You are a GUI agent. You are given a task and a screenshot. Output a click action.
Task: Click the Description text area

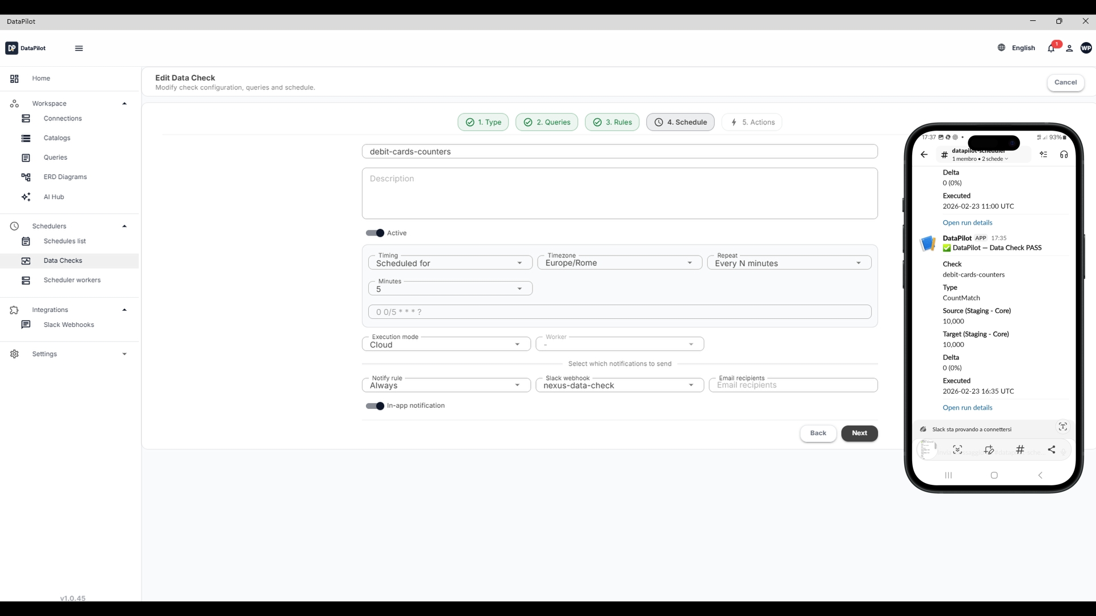click(x=619, y=193)
